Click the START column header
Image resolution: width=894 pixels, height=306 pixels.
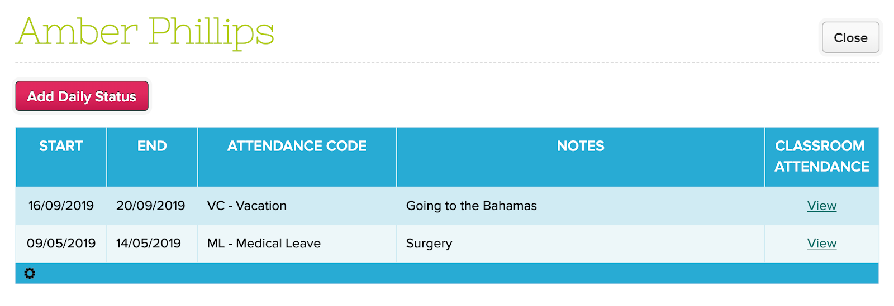pos(61,146)
